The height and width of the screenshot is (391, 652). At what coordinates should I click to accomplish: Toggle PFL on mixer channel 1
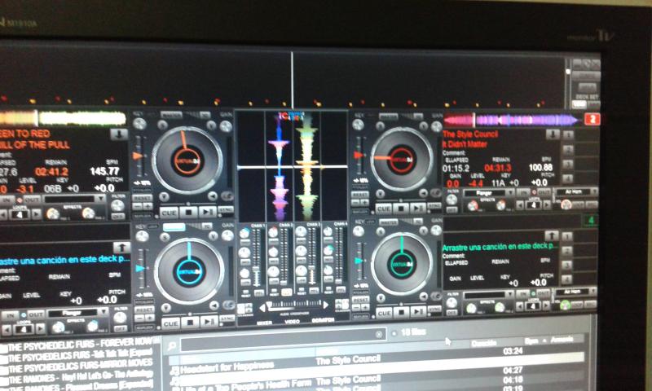(x=258, y=293)
